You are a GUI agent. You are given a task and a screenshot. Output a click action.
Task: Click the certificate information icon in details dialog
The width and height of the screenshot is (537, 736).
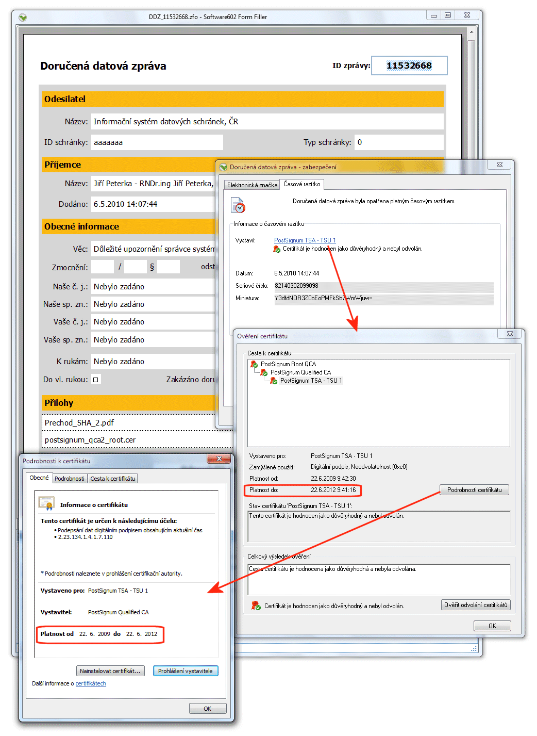tap(46, 503)
